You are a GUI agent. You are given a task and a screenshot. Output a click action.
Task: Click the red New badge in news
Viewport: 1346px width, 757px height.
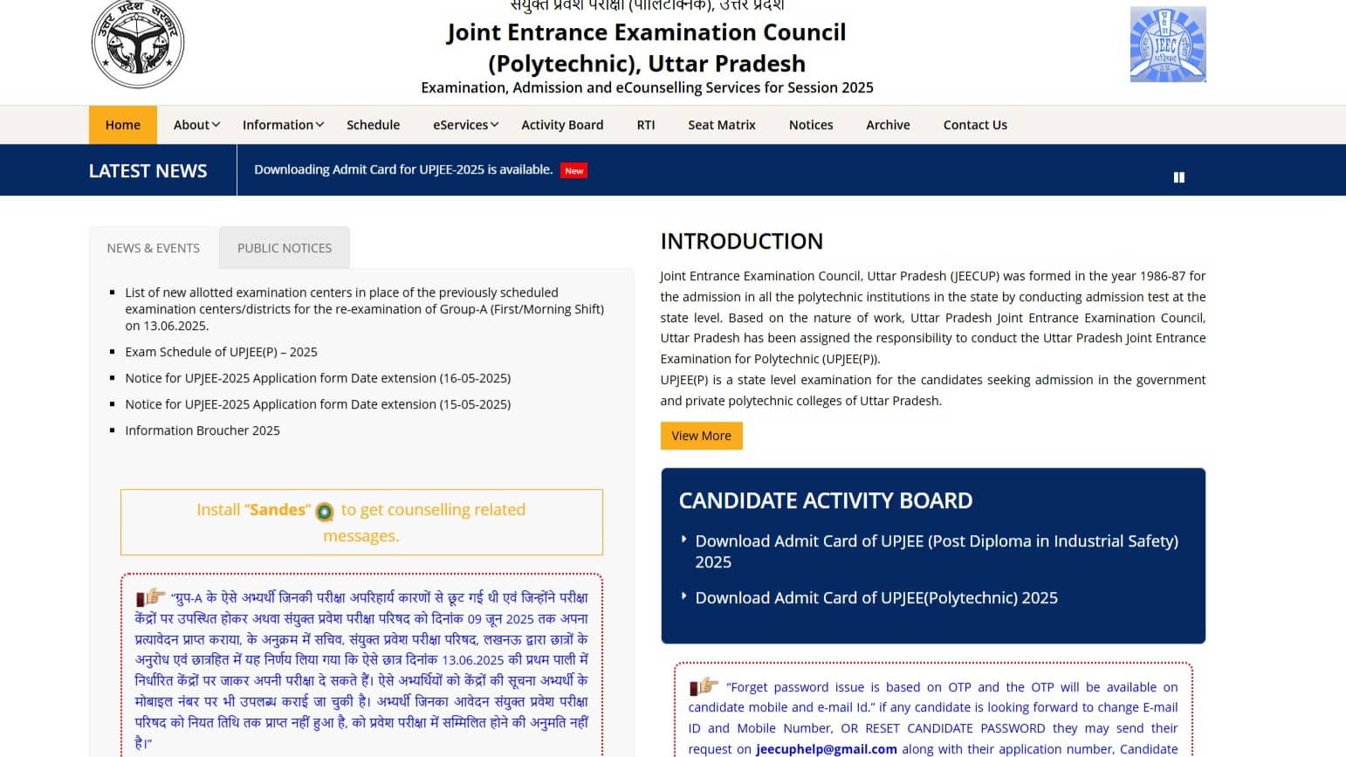pyautogui.click(x=573, y=171)
